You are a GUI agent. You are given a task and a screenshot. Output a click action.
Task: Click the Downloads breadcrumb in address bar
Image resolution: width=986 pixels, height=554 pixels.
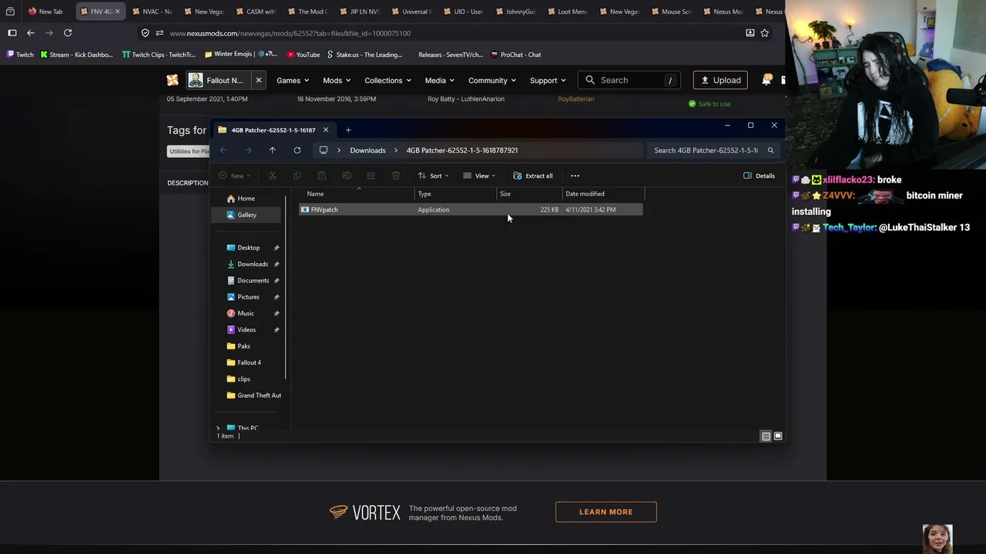[367, 150]
